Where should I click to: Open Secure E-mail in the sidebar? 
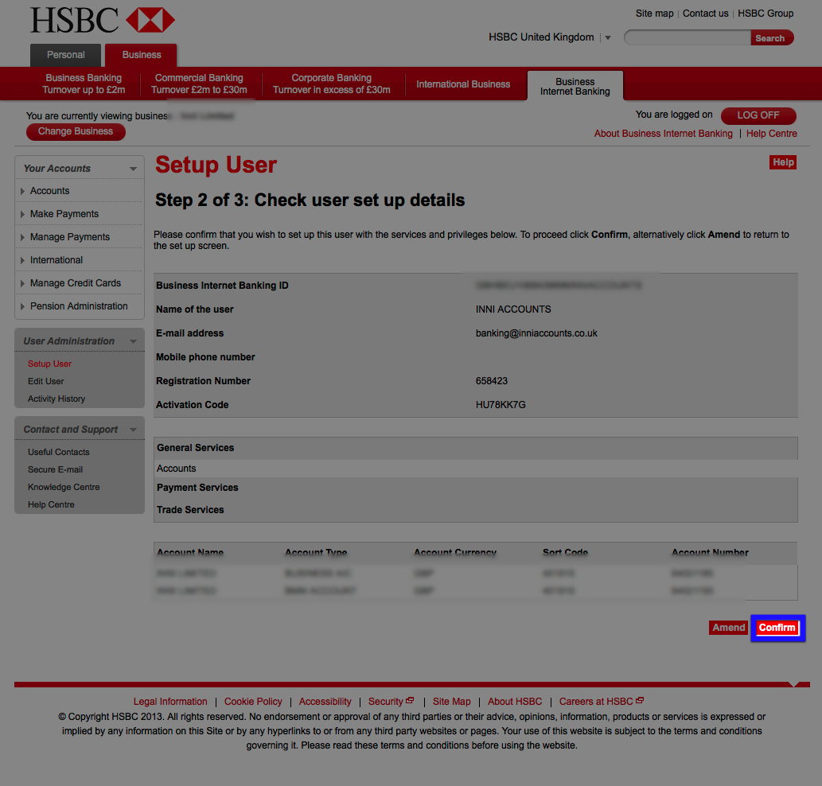(x=56, y=470)
